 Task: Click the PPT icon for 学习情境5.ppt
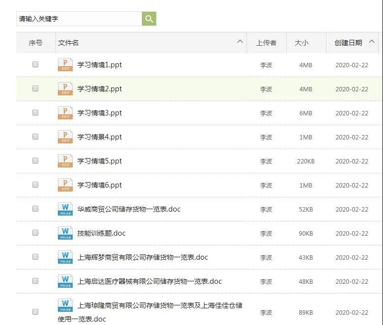(x=65, y=161)
